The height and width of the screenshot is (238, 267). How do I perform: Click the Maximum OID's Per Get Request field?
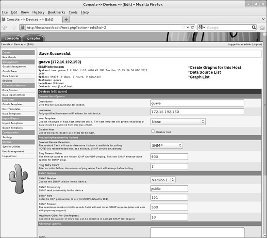[x=169, y=217]
